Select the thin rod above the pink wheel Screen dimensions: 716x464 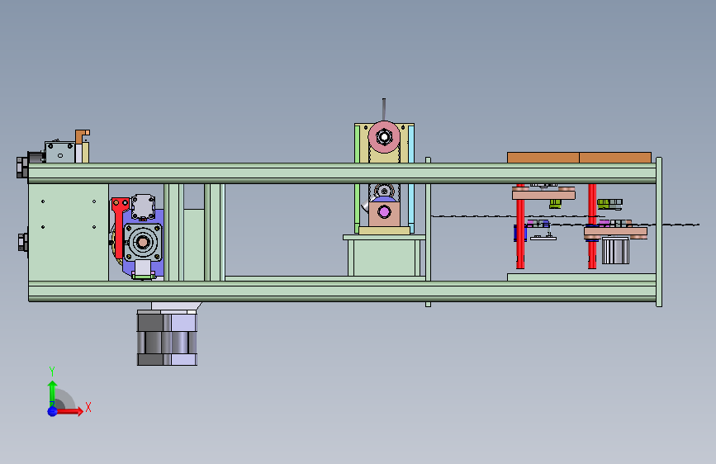click(384, 110)
